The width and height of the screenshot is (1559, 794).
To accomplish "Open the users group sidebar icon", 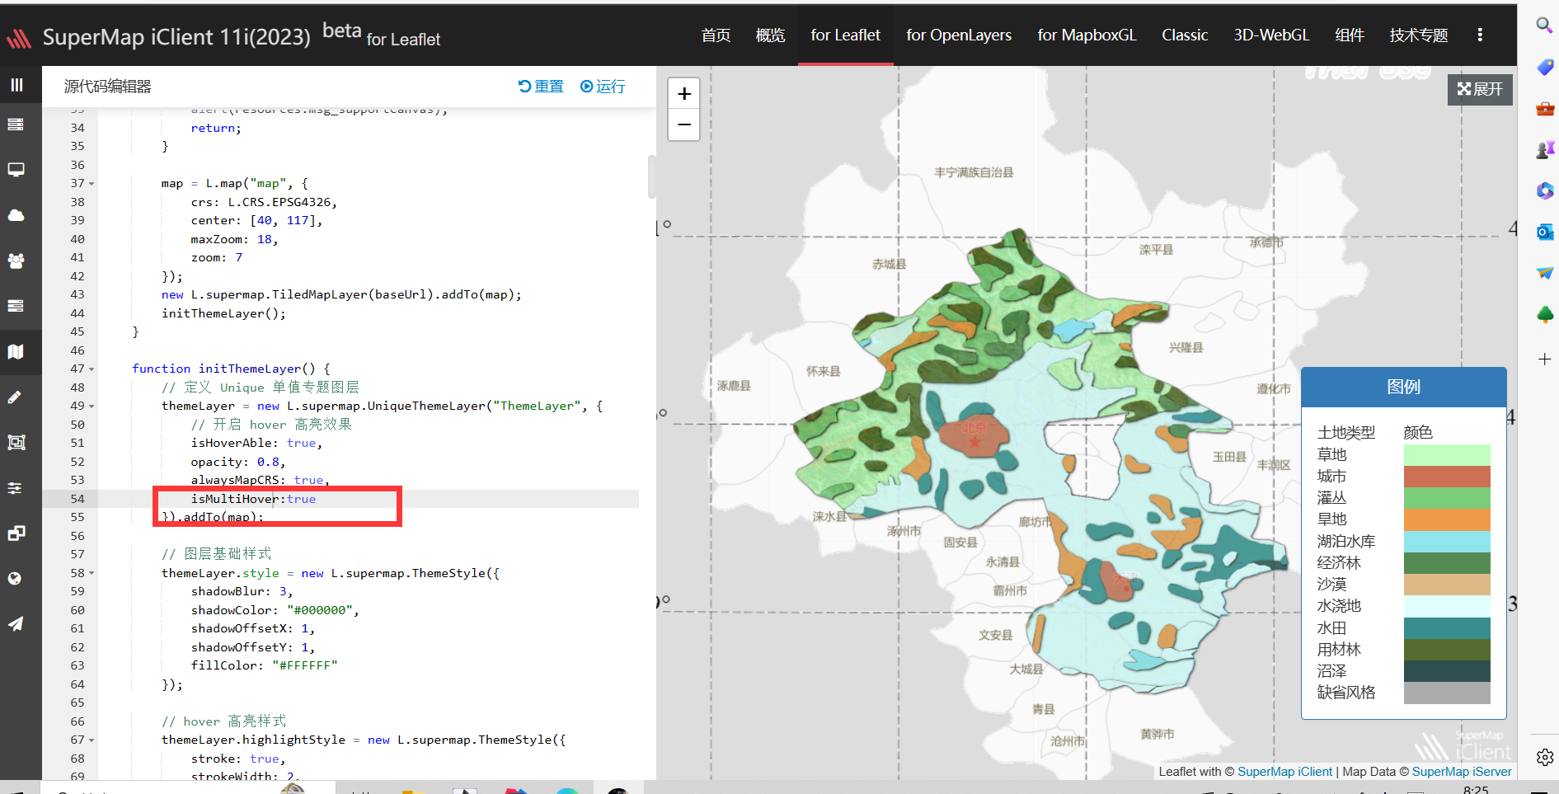I will pyautogui.click(x=16, y=261).
